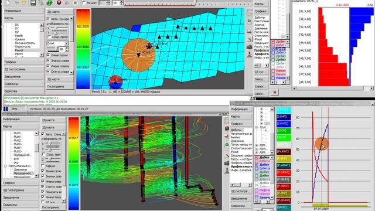Click the red record circle in the top toolbar
The height and width of the screenshot is (211, 375).
coord(59,2)
